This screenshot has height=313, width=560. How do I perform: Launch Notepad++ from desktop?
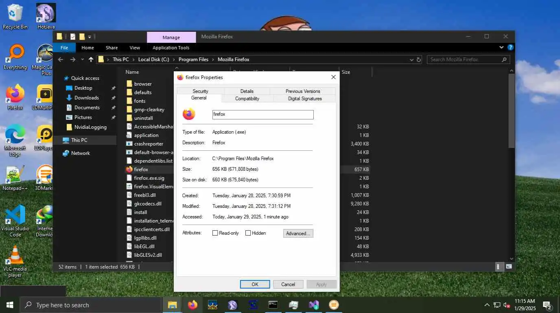[15, 178]
